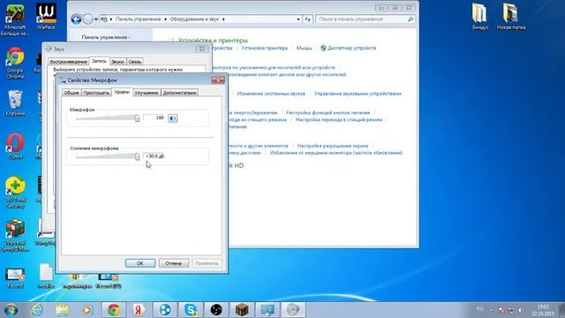Click the system tray clock
This screenshot has height=318, width=565.
tap(542, 310)
